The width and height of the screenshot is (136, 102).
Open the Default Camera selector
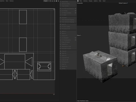click(x=123, y=3)
